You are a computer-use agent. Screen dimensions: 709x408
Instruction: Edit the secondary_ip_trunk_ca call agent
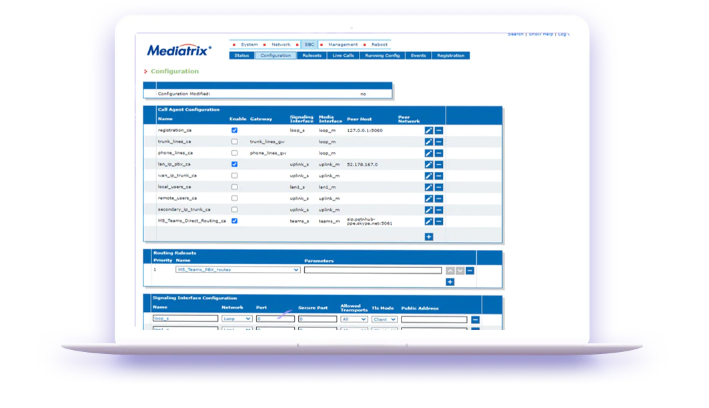pyautogui.click(x=429, y=209)
